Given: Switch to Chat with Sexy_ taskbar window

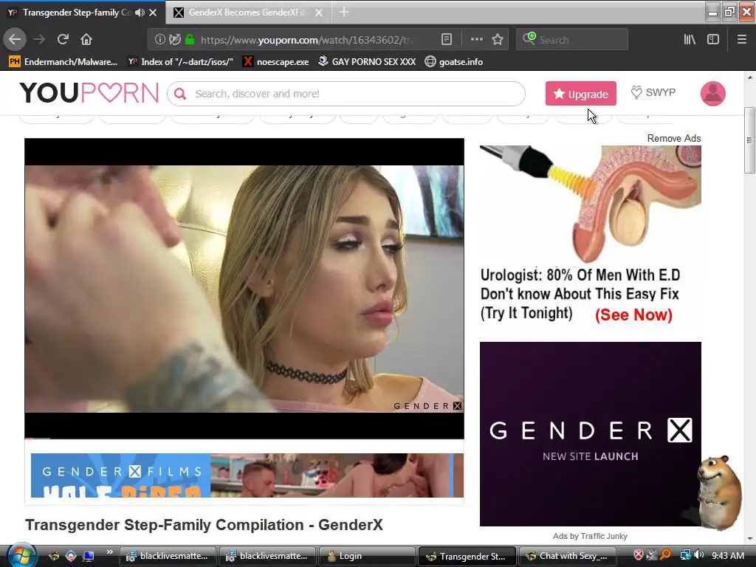Looking at the screenshot, I should pos(566,556).
